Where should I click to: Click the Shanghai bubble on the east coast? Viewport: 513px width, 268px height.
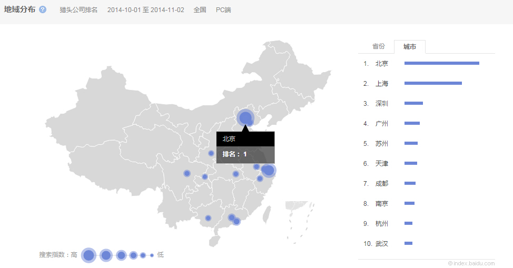[x=269, y=170]
